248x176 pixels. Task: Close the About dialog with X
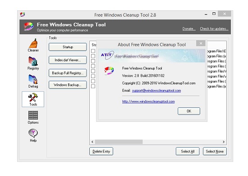pyautogui.click(x=201, y=43)
